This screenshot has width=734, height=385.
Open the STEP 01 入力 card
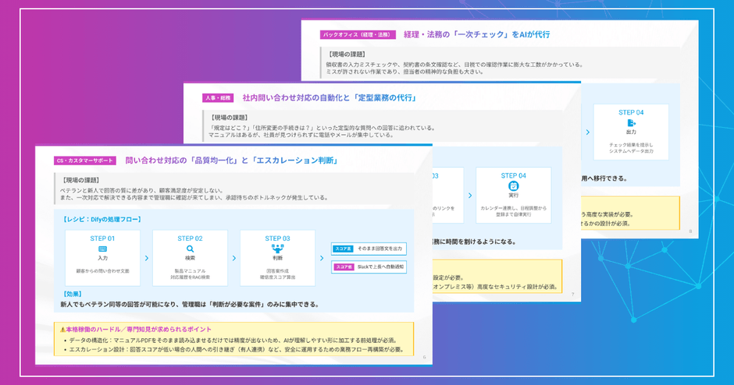click(102, 258)
